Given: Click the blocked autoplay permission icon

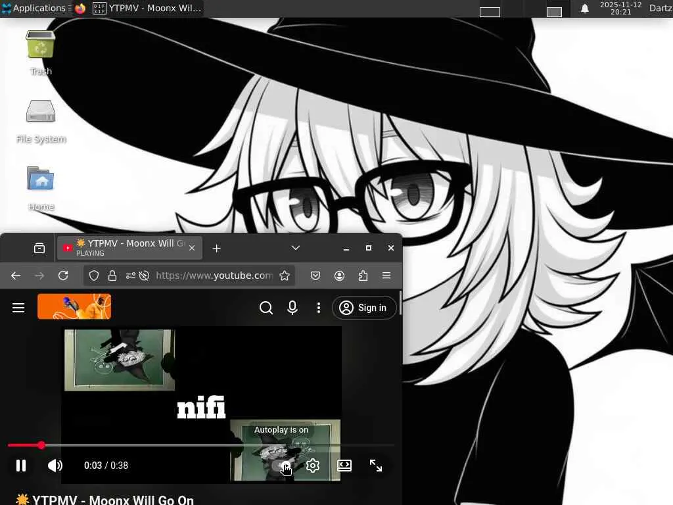Looking at the screenshot, I should coord(144,276).
